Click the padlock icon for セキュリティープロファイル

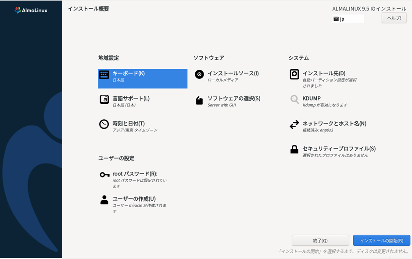[295, 149]
